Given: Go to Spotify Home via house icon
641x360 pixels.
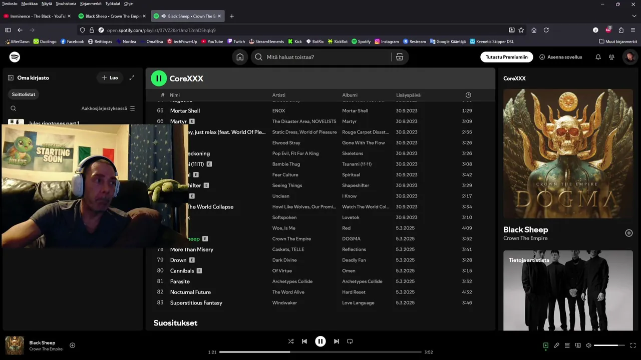Looking at the screenshot, I should tap(240, 57).
